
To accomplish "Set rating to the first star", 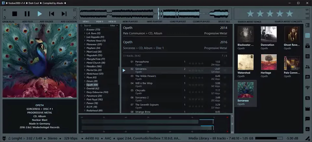I will (250, 14).
